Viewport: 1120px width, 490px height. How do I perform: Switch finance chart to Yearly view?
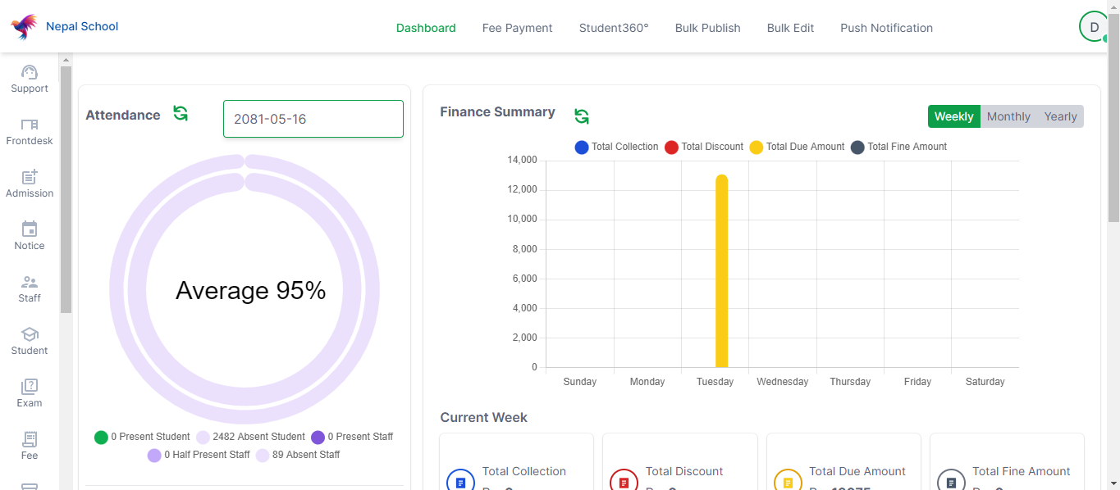(x=1060, y=116)
